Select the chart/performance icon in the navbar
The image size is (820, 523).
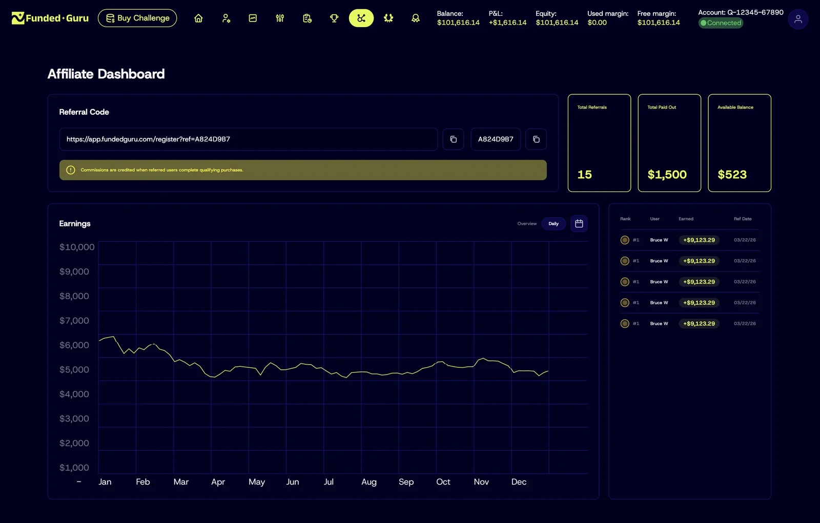click(x=253, y=18)
